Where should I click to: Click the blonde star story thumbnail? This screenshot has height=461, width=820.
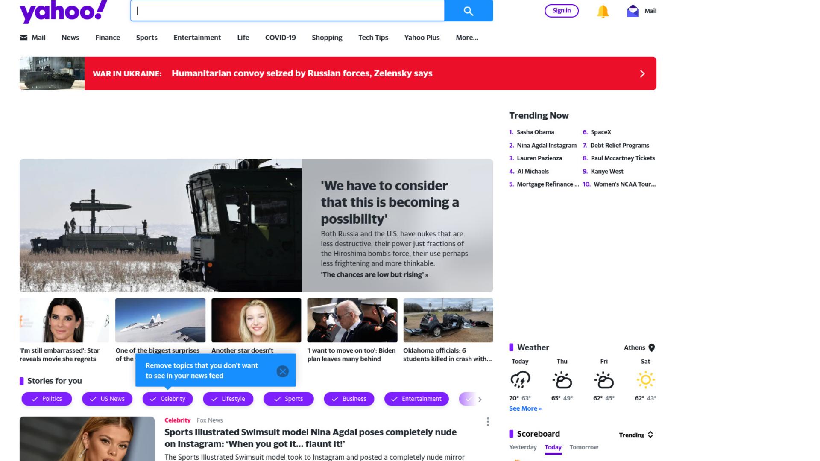[x=256, y=320]
